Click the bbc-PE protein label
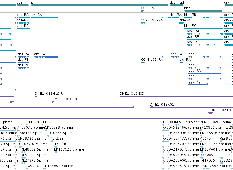 pos(194,76)
